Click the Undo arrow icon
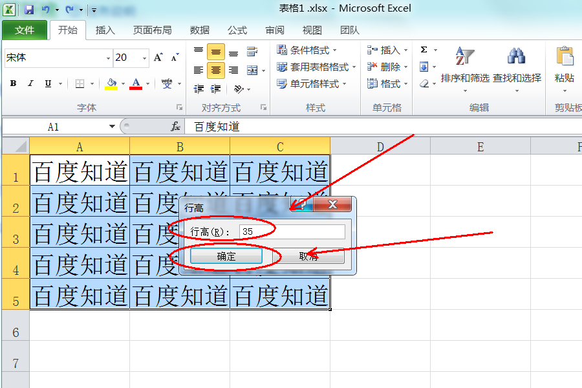Screen dimensions: 582x388 click(x=46, y=9)
